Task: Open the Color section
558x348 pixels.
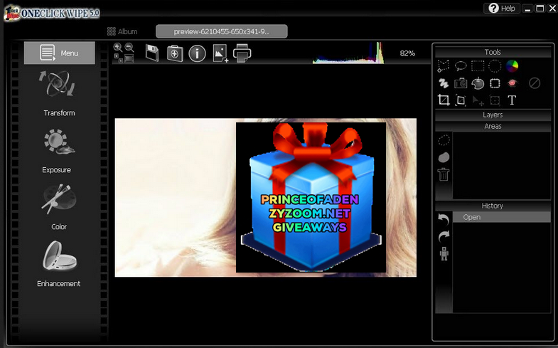Action: tap(59, 207)
